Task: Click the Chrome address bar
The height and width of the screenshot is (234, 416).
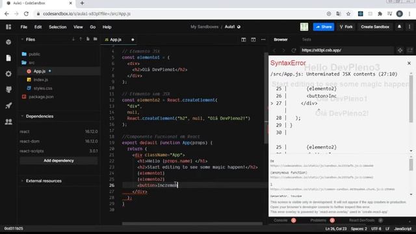Action: tap(181, 14)
